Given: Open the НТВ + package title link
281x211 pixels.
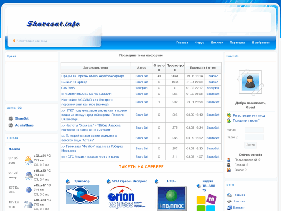Looking at the screenshot, I should coord(172,181).
